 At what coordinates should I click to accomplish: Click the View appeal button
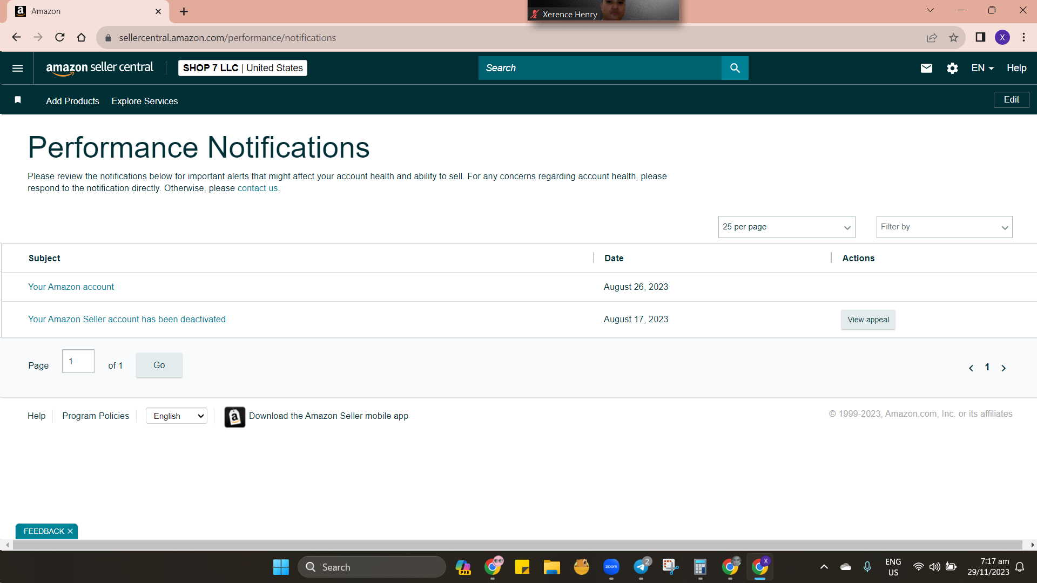(868, 320)
